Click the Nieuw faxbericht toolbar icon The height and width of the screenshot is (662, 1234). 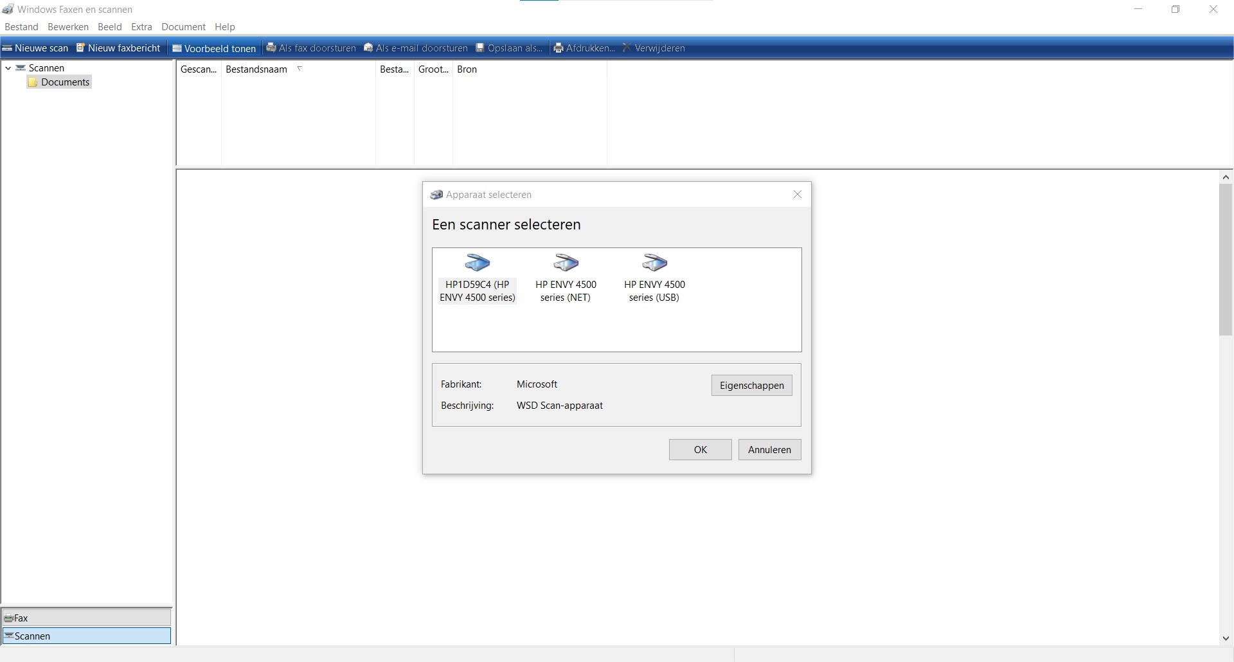(81, 48)
